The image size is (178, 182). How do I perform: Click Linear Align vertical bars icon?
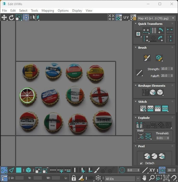(x=153, y=31)
